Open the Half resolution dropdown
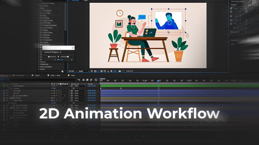Screen dimensions: 259x145 coord(84,71)
